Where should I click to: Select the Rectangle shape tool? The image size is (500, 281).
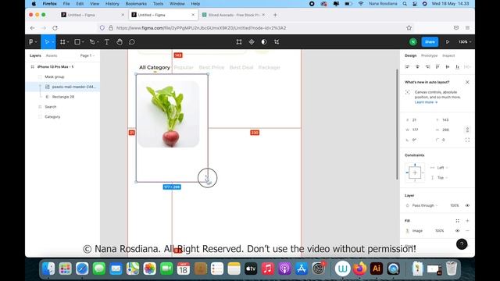77,41
